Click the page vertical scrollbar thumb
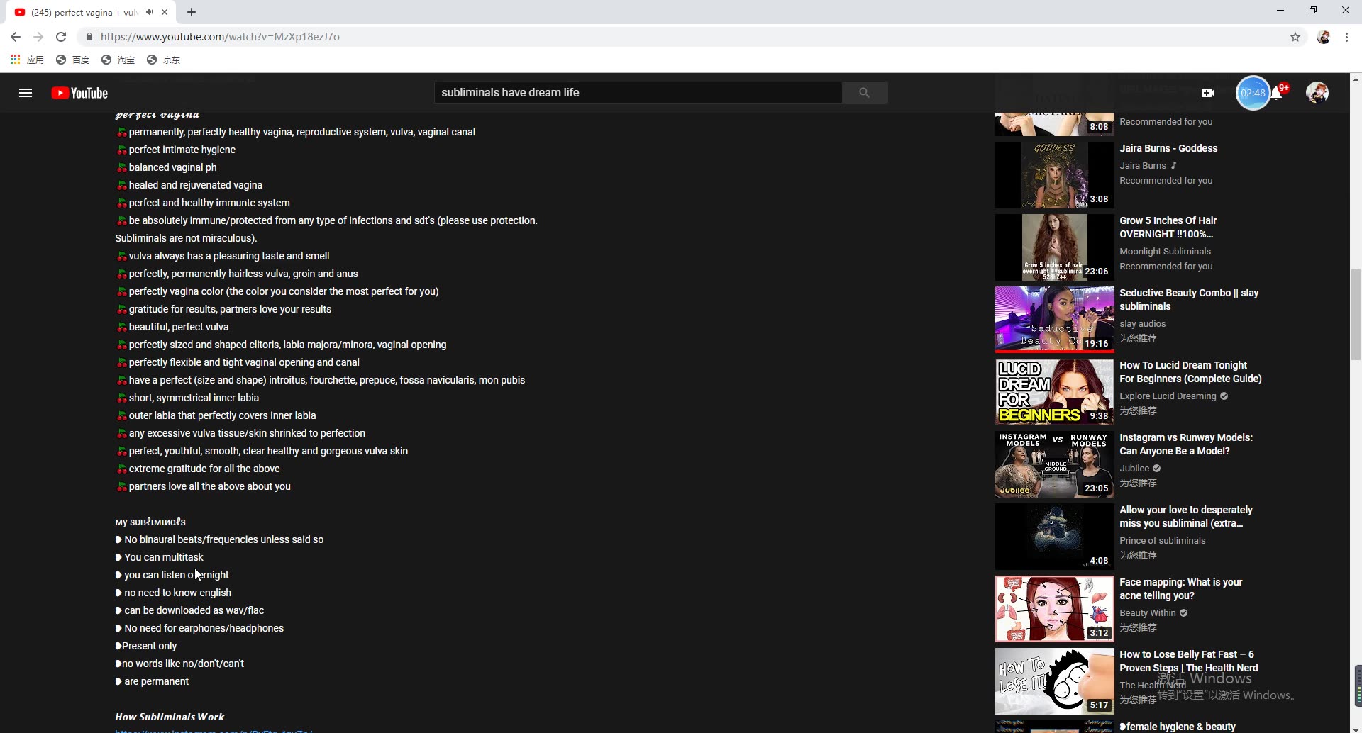This screenshot has width=1362, height=733. [1356, 314]
